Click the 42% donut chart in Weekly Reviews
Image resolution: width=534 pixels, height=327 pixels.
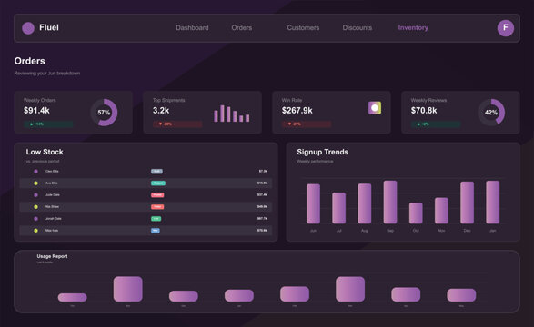click(491, 113)
